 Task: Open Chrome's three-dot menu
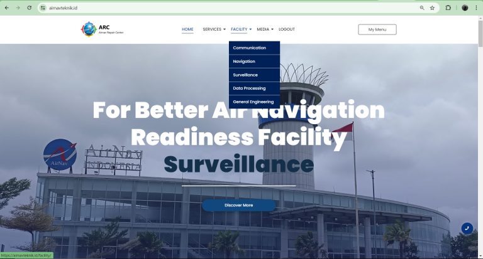click(x=476, y=8)
